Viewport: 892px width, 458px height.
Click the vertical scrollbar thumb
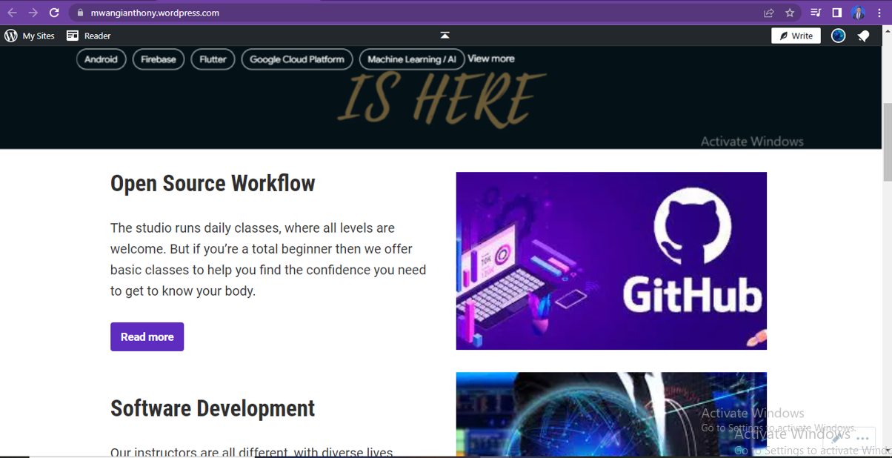pos(888,142)
